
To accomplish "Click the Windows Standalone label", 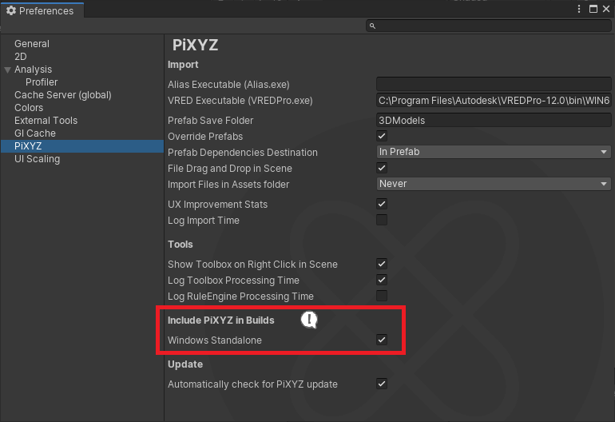I will (x=215, y=340).
